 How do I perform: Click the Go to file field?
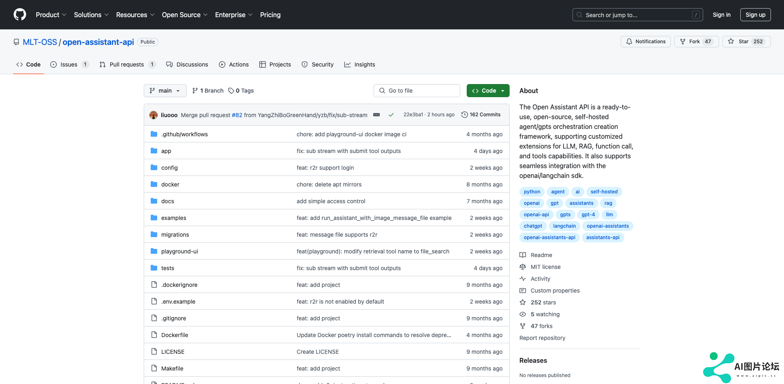click(x=417, y=91)
